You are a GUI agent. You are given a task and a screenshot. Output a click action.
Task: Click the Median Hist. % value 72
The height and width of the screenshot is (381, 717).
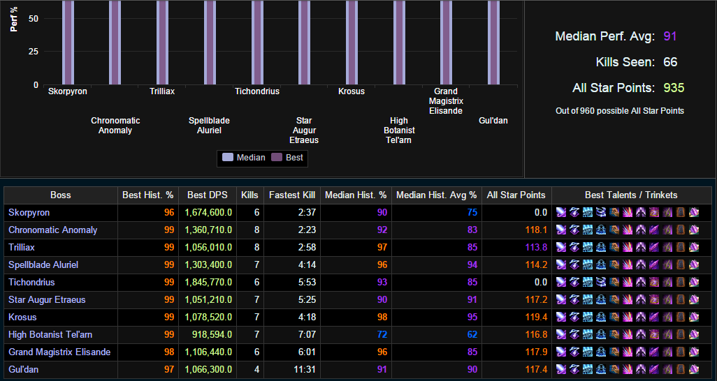[382, 334]
